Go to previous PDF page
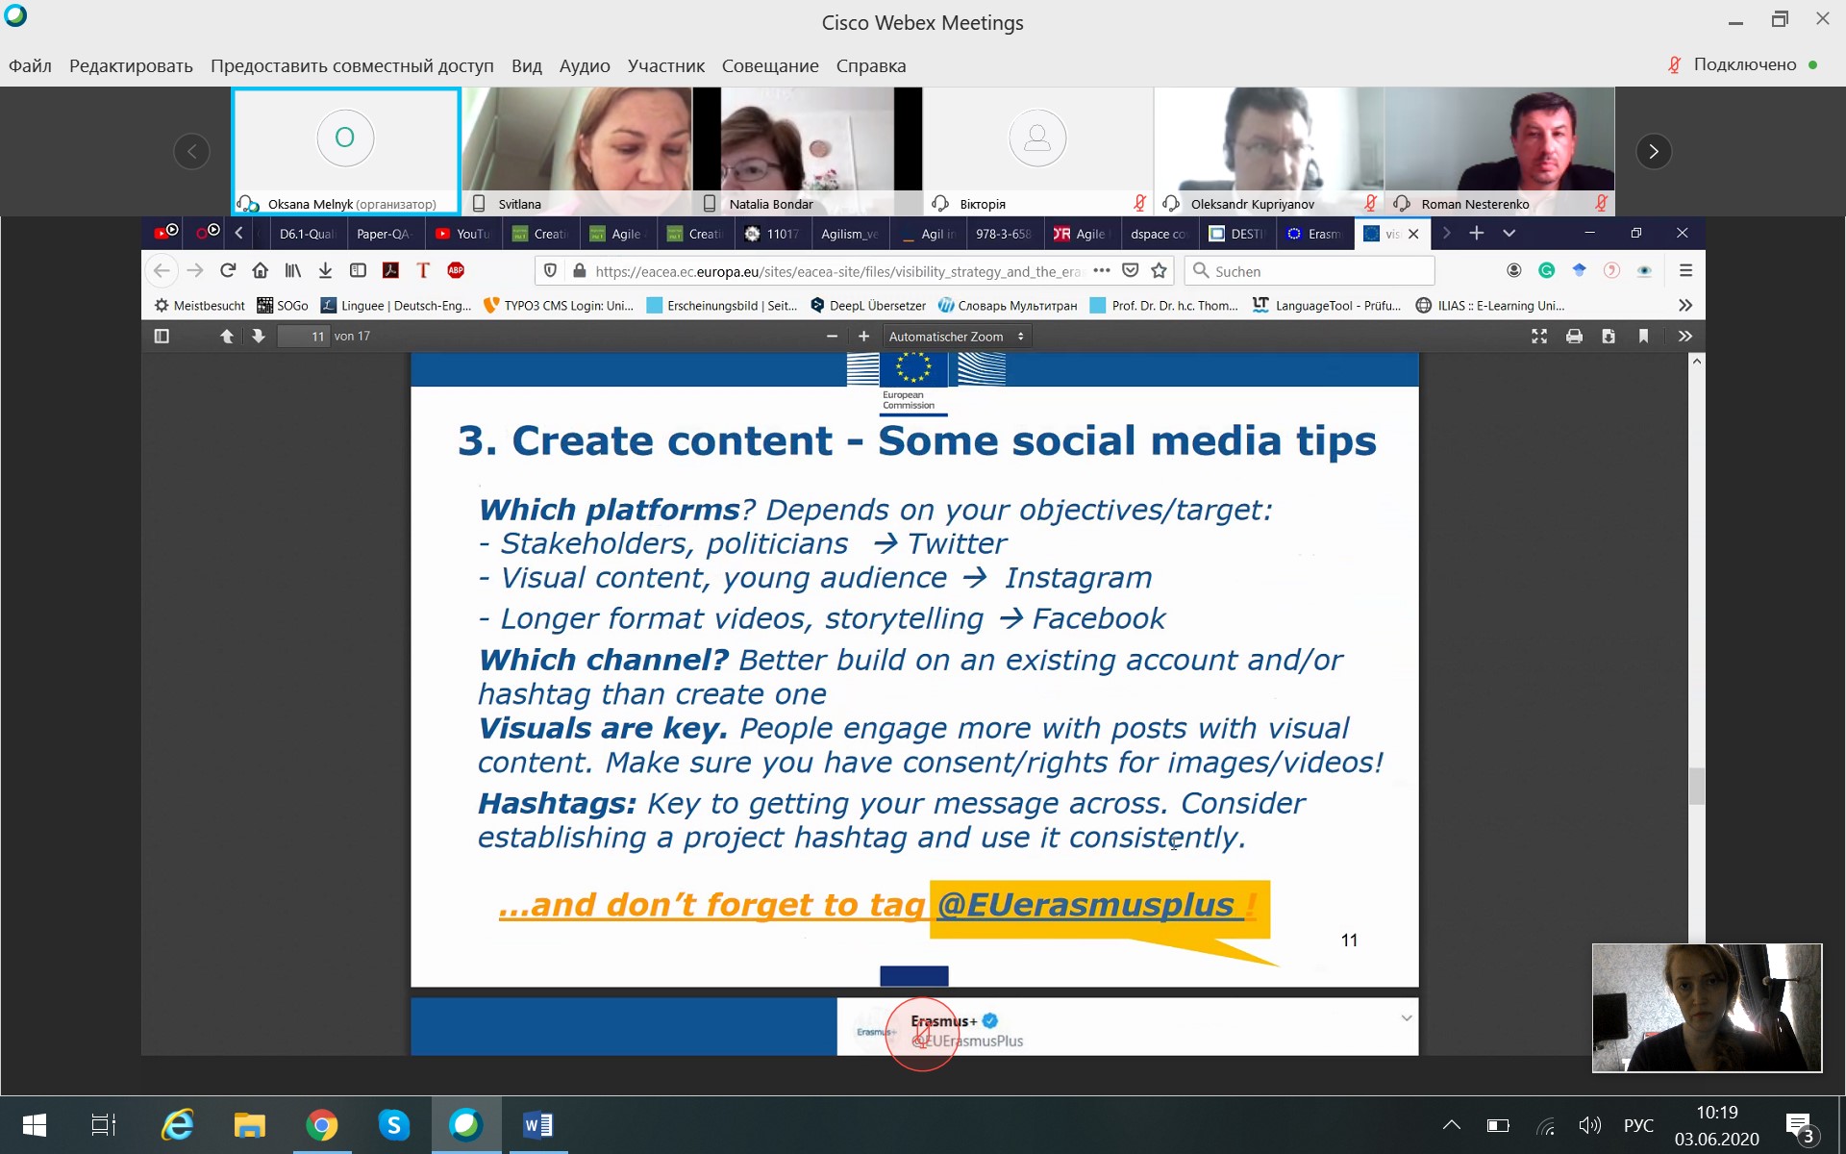The height and width of the screenshot is (1154, 1846). click(227, 336)
